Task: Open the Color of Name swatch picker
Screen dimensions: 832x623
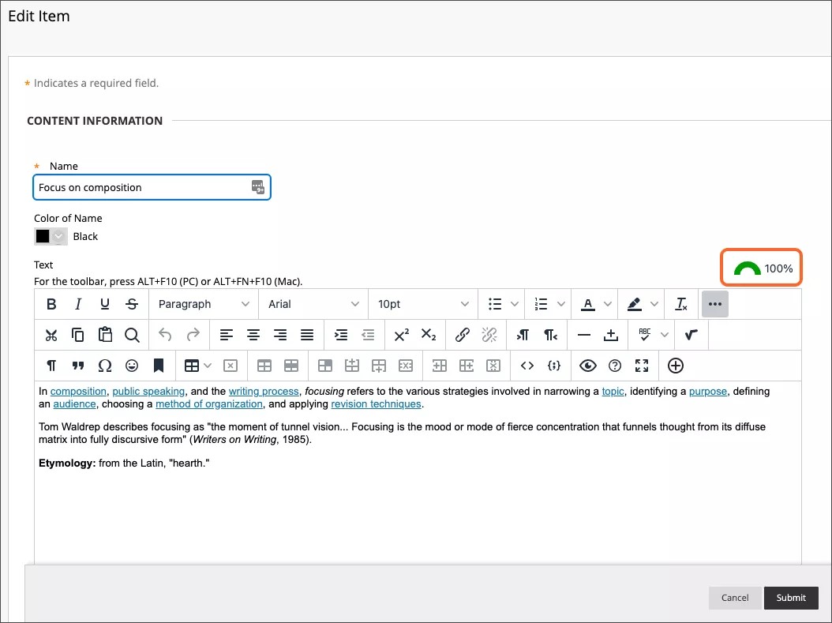Action: coord(49,236)
